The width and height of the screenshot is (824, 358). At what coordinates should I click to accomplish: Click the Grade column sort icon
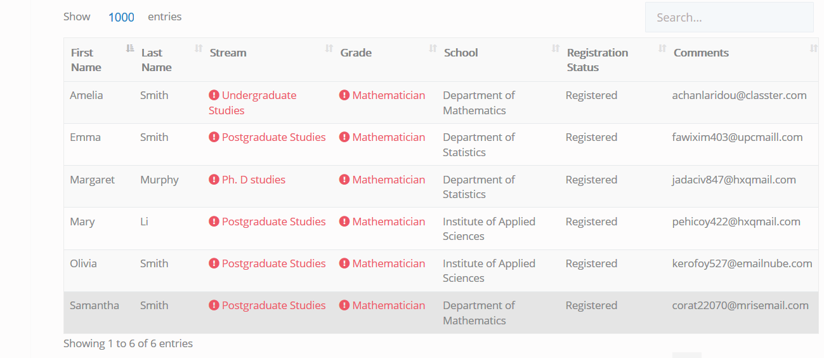[433, 48]
